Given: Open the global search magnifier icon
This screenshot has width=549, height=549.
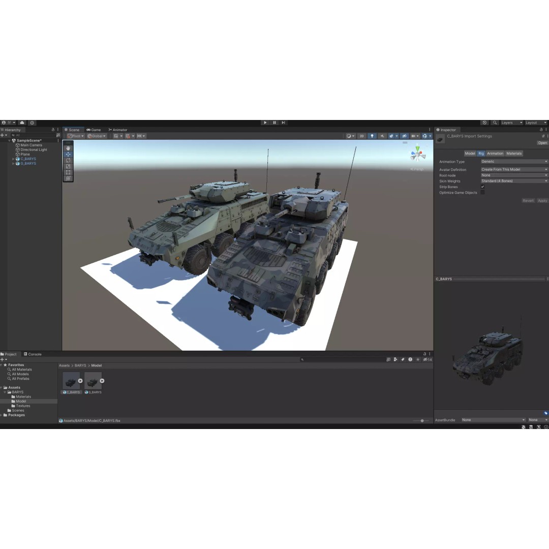Looking at the screenshot, I should click(495, 123).
